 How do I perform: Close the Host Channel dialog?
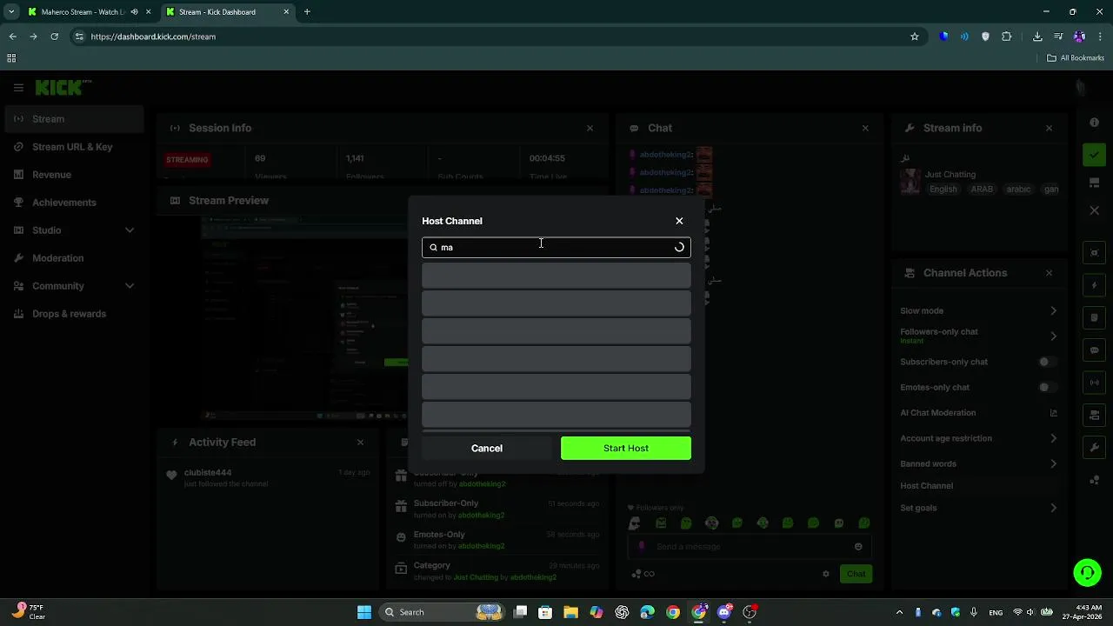coord(679,221)
